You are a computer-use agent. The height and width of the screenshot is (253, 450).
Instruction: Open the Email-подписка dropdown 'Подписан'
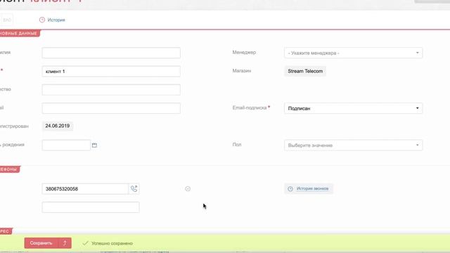(x=353, y=108)
